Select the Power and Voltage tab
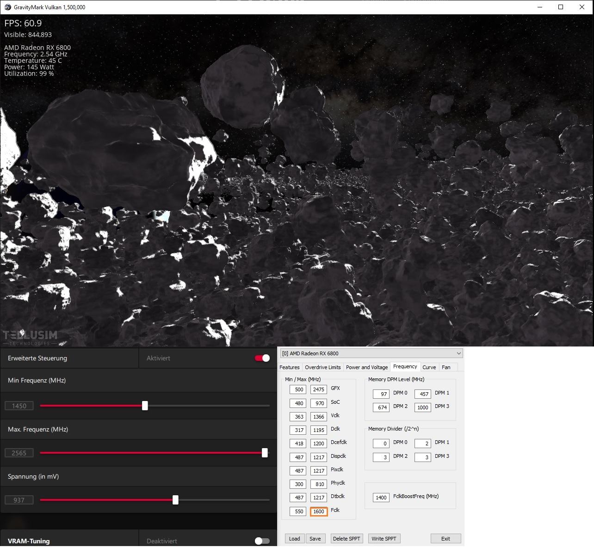594x547 pixels. (367, 367)
